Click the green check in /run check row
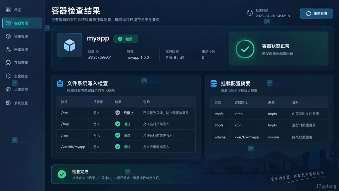 coord(118,135)
